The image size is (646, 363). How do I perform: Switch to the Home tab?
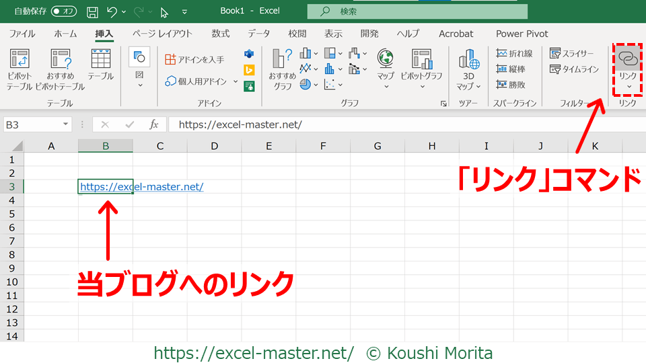point(65,34)
